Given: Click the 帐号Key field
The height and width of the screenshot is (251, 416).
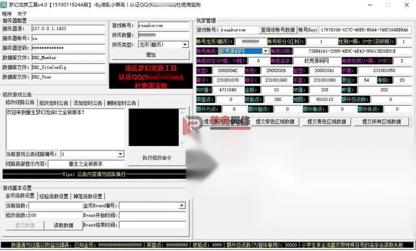Looking at the screenshot, I should 365,30.
